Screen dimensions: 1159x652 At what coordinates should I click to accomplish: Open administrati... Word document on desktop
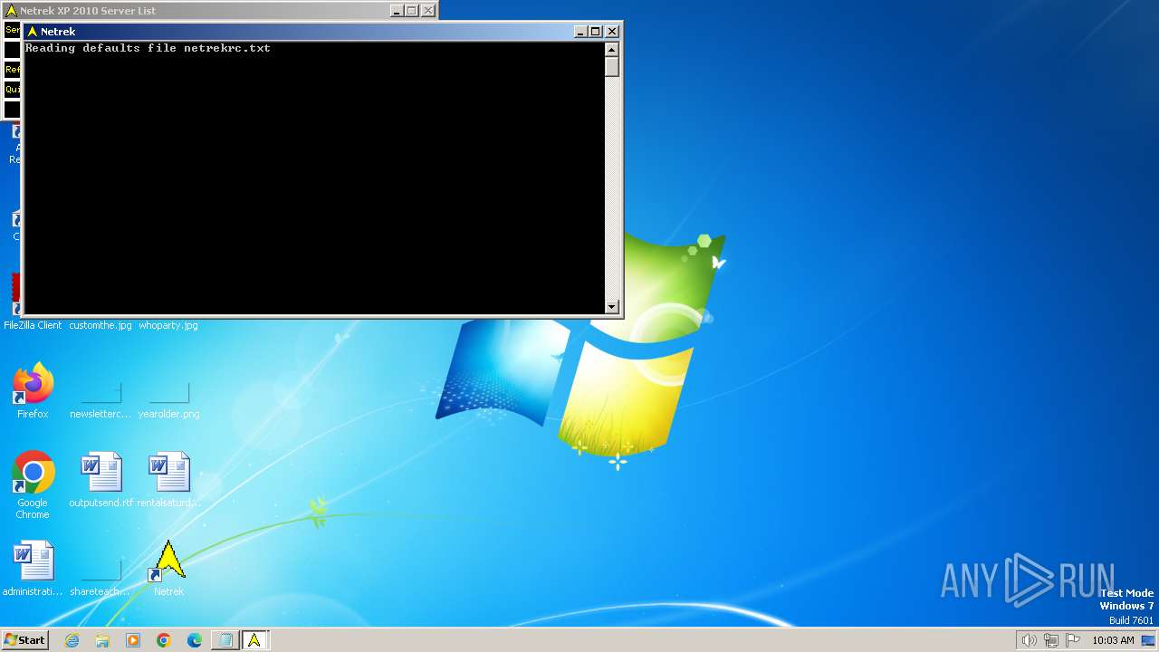33,569
